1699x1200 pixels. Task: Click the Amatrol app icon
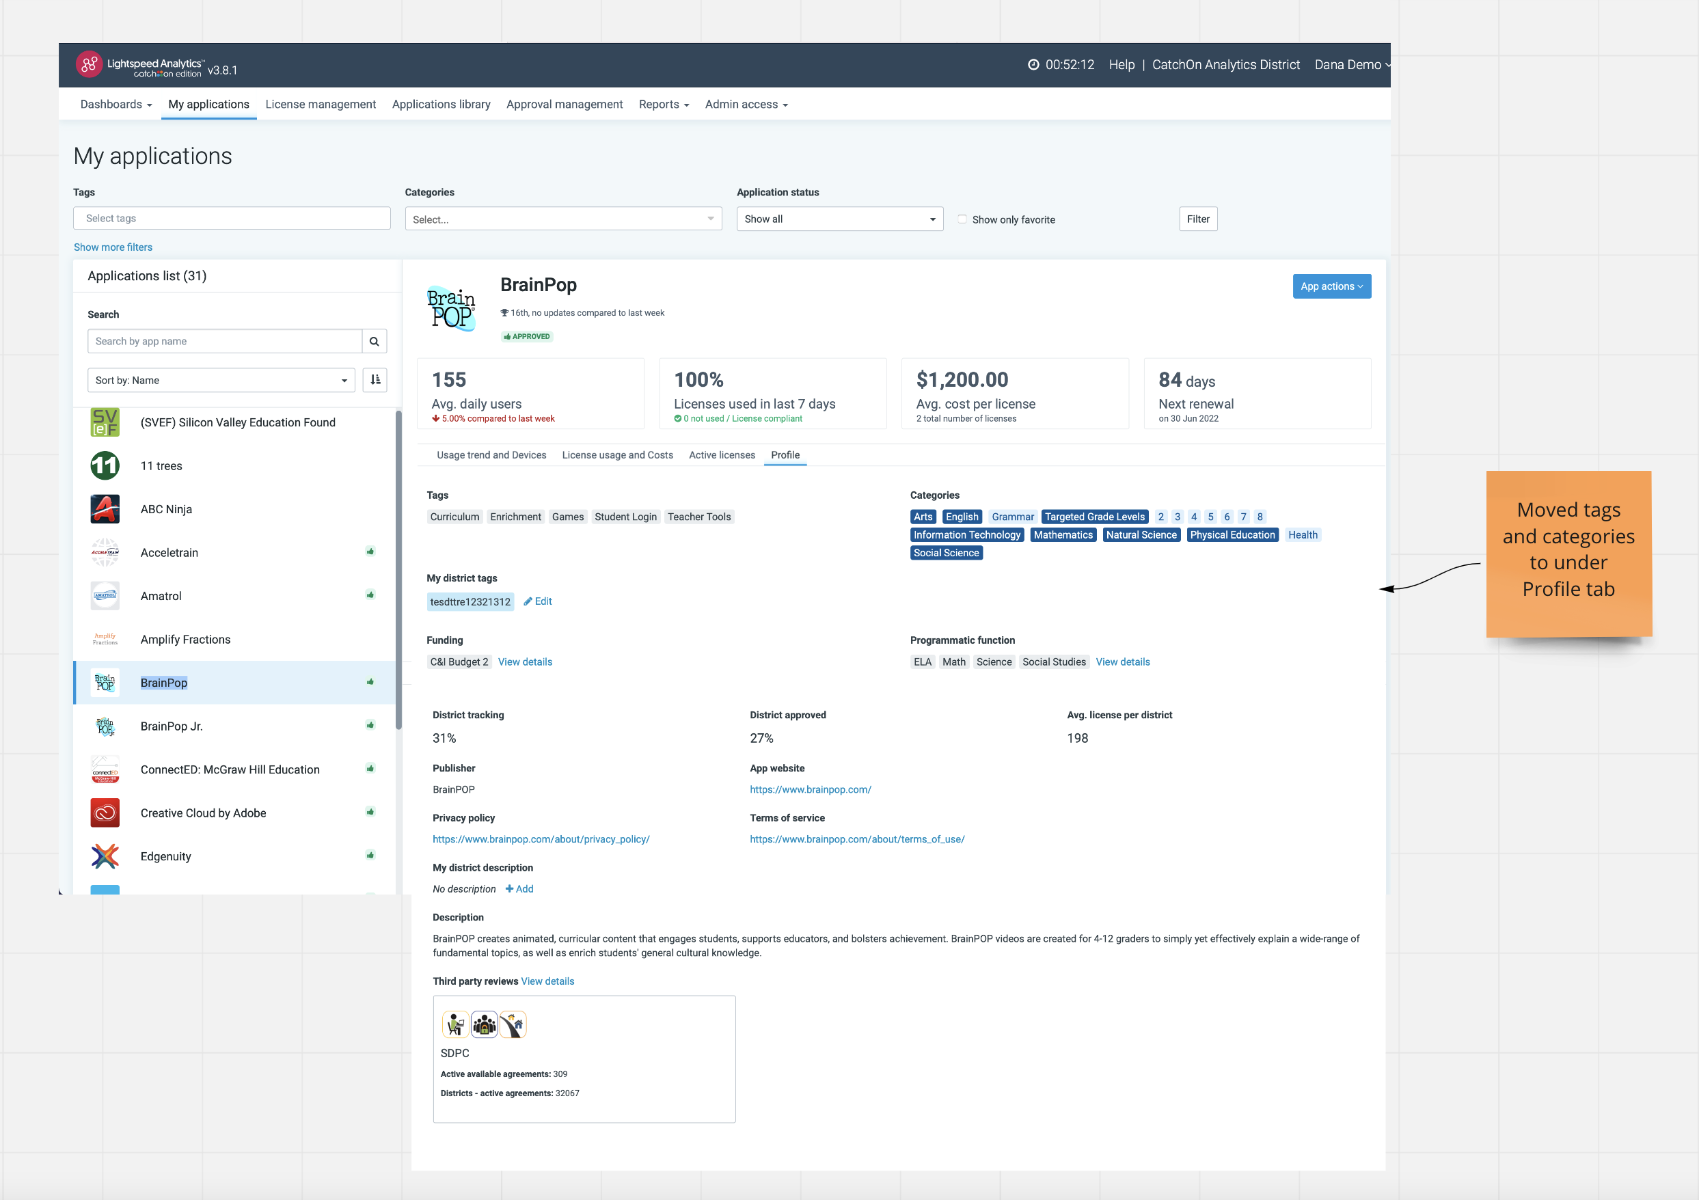105,596
